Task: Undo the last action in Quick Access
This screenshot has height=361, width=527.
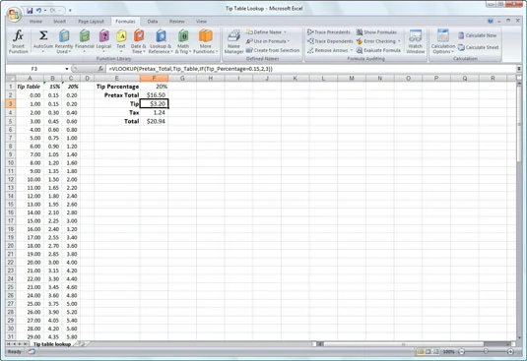Action: [x=39, y=11]
